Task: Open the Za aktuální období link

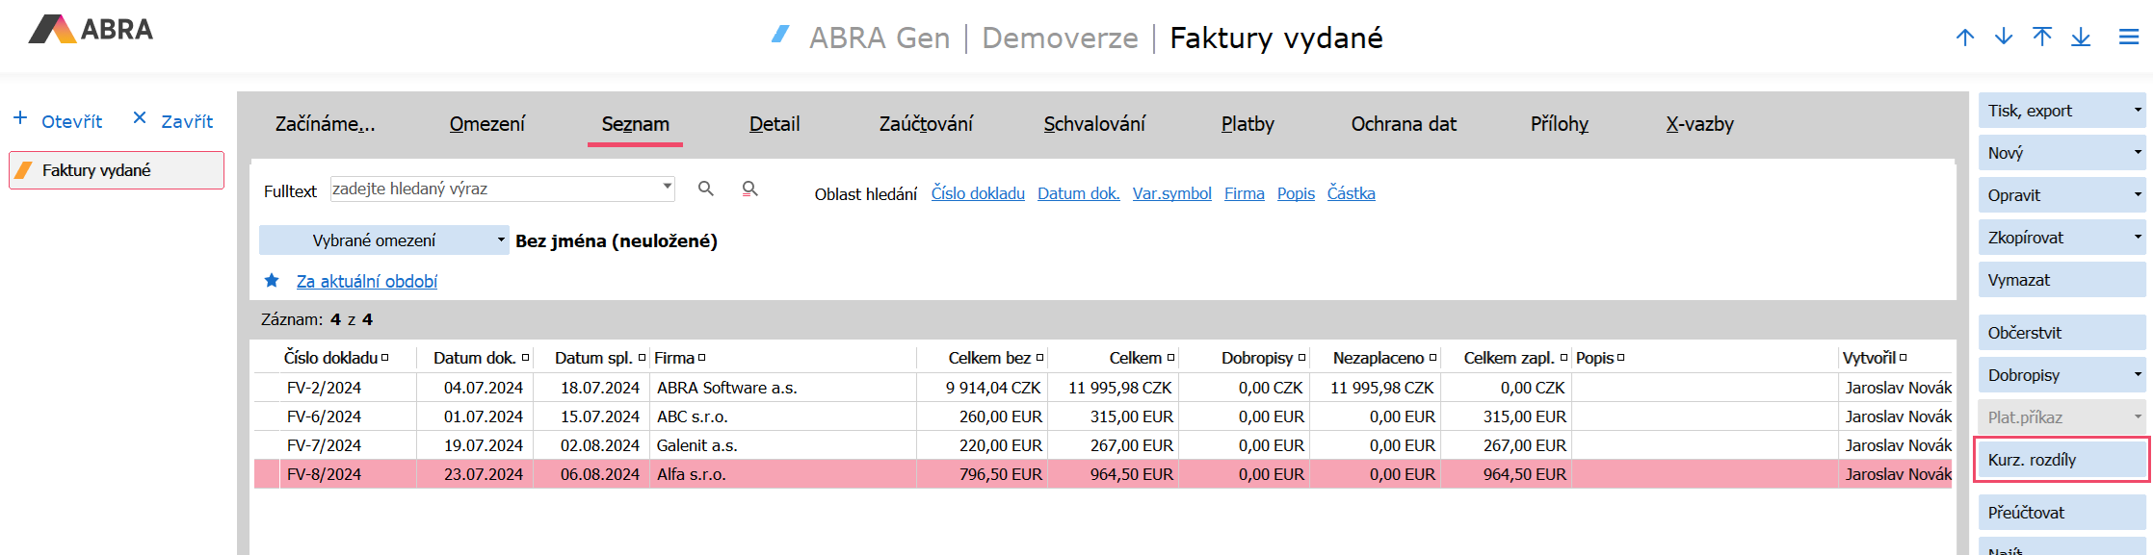Action: point(367,282)
